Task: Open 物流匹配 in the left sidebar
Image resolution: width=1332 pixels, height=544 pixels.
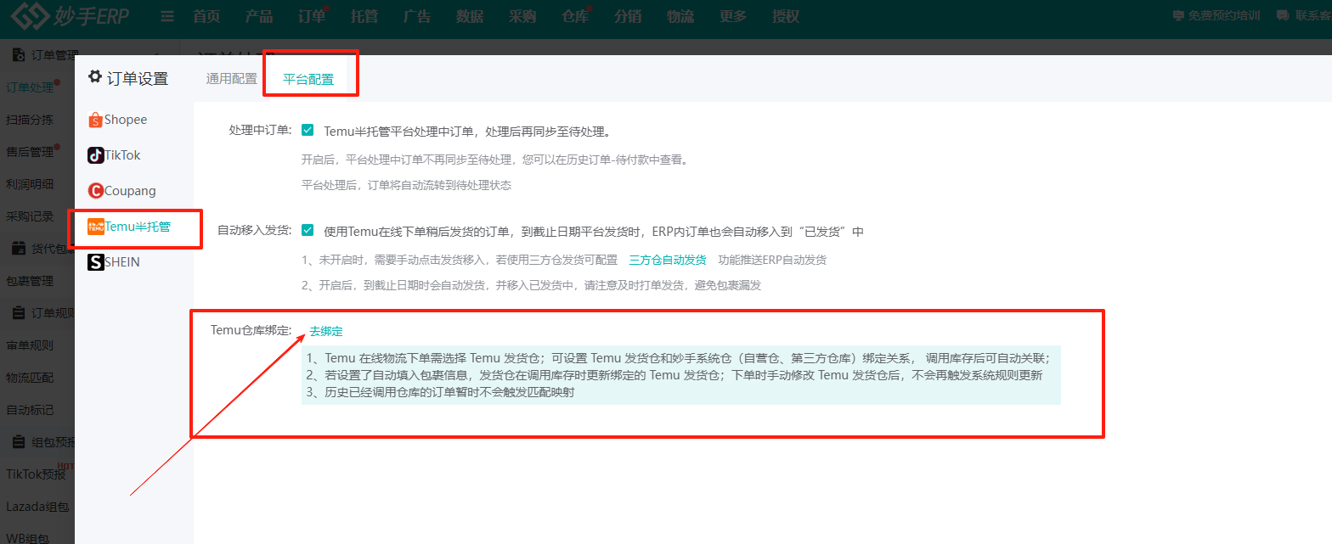Action: [x=30, y=378]
